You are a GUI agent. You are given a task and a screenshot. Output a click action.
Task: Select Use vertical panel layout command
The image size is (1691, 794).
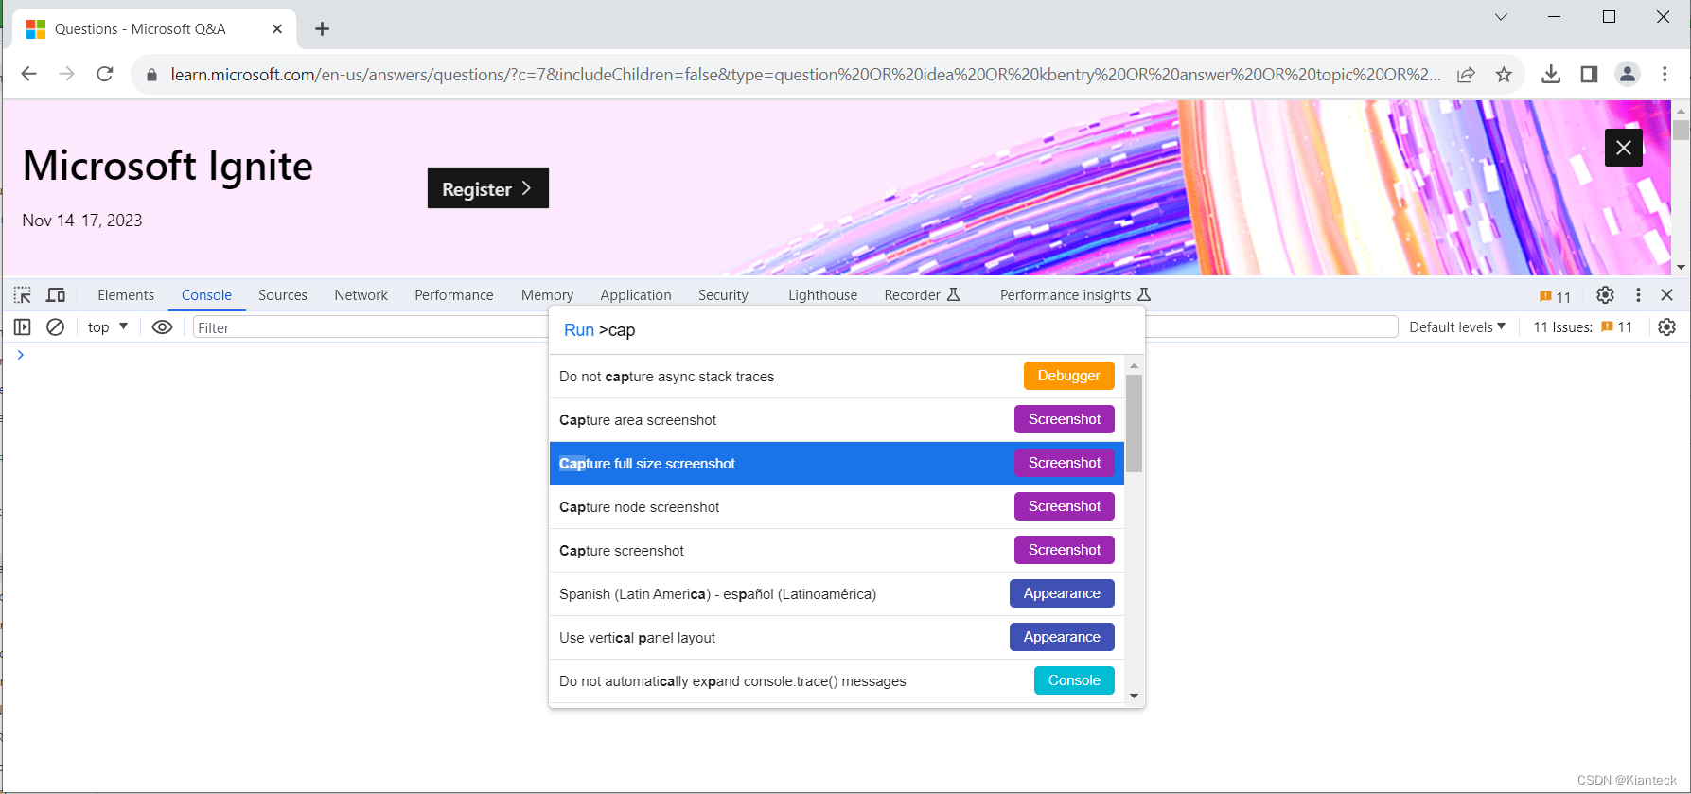[837, 638]
